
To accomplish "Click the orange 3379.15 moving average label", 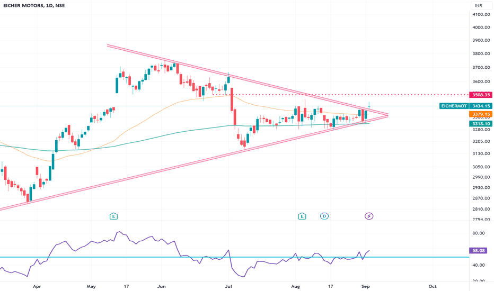I will coord(481,114).
